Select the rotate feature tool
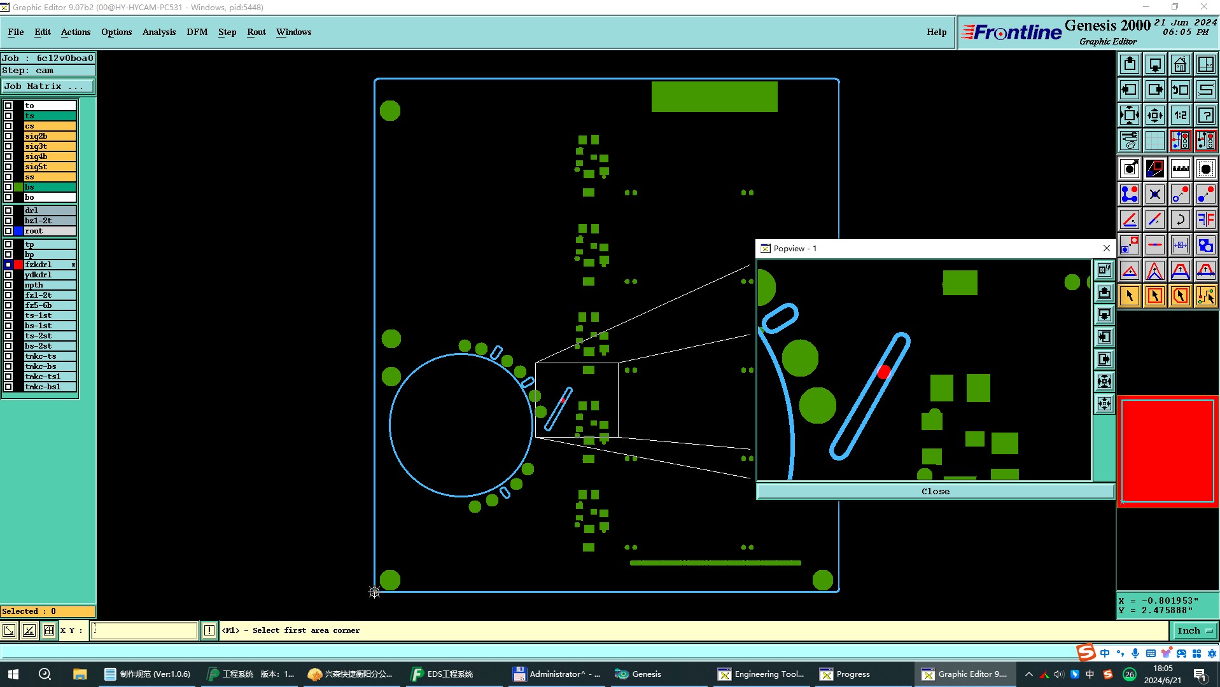1220x687 pixels. tap(1180, 219)
